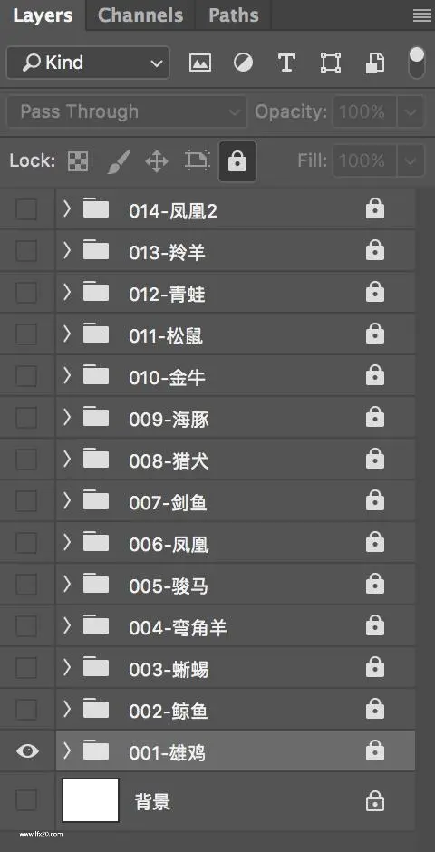Screen dimensions: 435x852
Task: Select the 背景 layer white thumbnail
Action: point(91,799)
